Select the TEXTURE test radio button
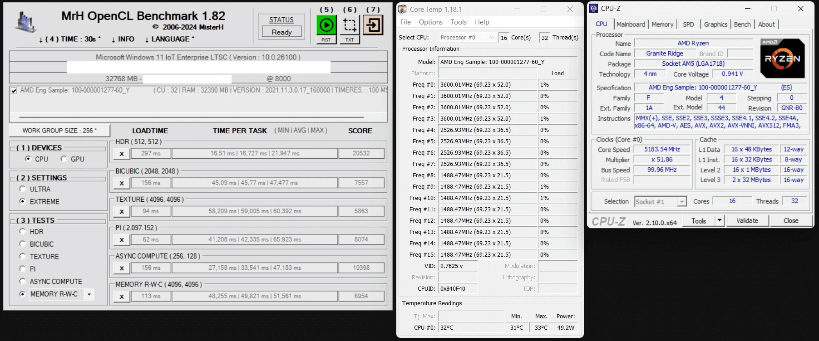Viewport: 819px width, 341px height. point(23,256)
